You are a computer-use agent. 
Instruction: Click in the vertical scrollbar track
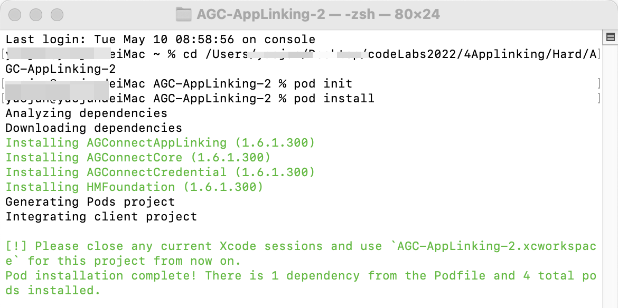click(x=611, y=174)
